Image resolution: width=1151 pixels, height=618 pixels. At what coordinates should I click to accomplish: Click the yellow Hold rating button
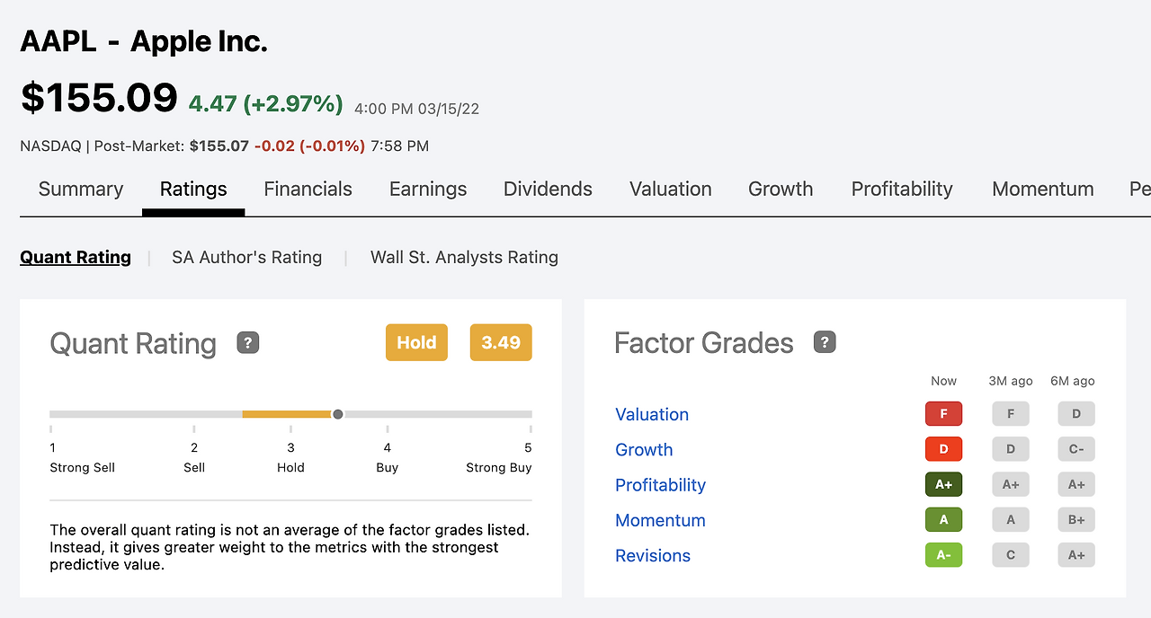416,342
